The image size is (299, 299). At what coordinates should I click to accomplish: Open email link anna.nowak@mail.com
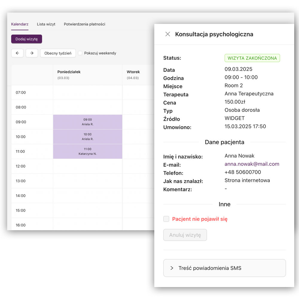coord(252,164)
